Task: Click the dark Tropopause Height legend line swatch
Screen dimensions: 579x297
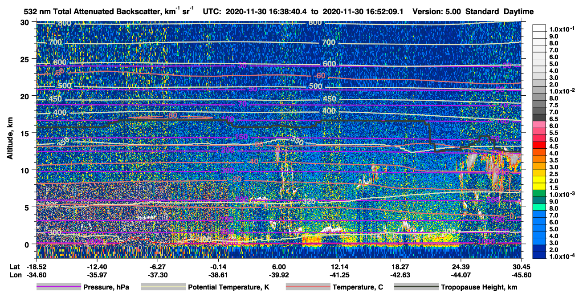Action: (x=416, y=287)
